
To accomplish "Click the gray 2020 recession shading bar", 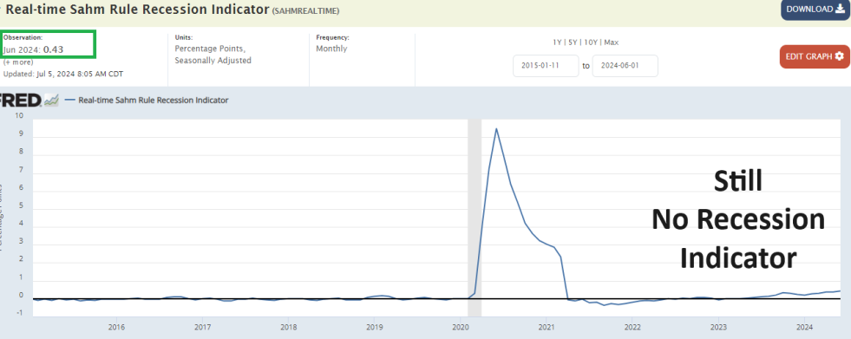I will pyautogui.click(x=475, y=217).
